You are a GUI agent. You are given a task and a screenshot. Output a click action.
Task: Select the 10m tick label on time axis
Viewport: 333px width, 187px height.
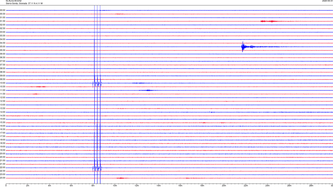[115, 186]
